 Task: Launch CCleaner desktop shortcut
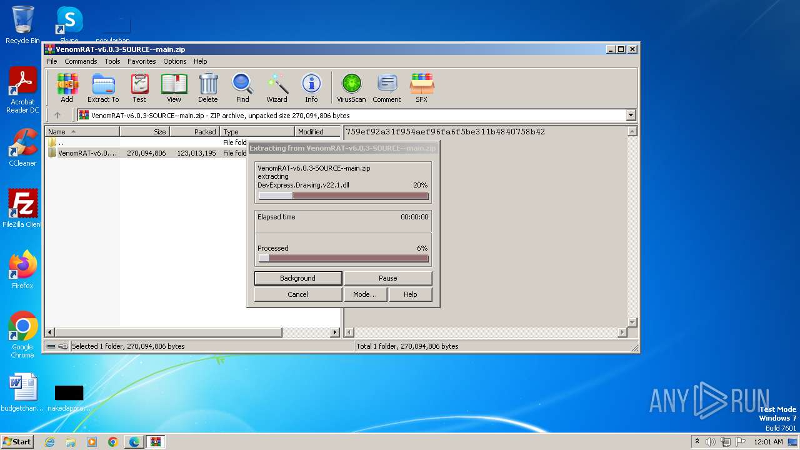coord(22,147)
